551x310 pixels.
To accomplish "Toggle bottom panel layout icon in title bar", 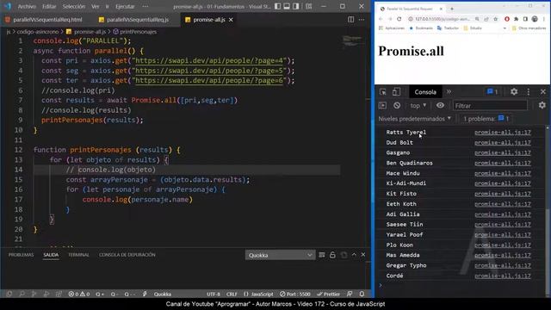I will tap(287, 6).
